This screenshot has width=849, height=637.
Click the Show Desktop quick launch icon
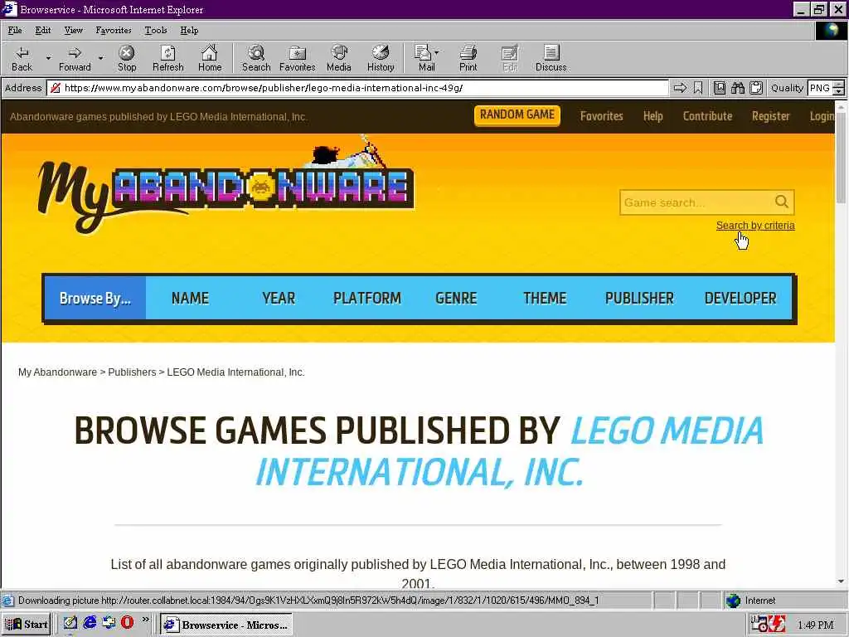(x=70, y=623)
